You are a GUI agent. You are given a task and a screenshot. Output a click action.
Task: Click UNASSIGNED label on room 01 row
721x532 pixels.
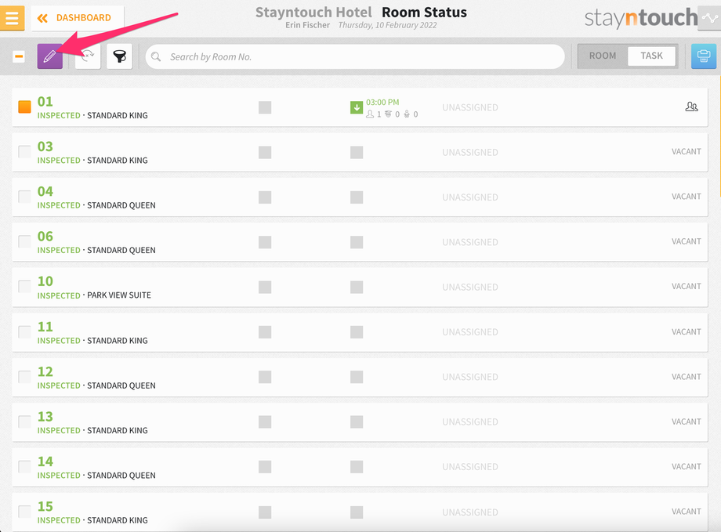point(470,107)
